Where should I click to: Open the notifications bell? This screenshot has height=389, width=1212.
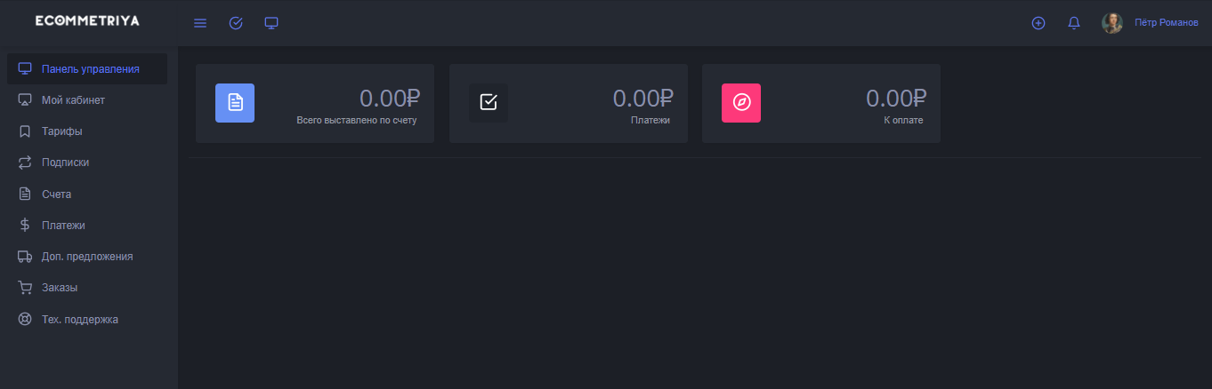pos(1073,23)
